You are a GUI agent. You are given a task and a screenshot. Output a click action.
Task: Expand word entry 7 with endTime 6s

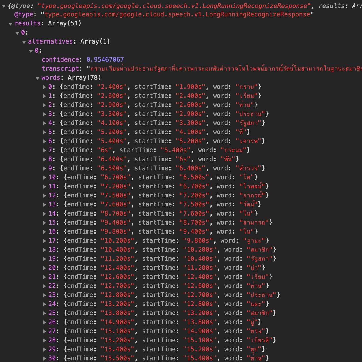point(44,150)
